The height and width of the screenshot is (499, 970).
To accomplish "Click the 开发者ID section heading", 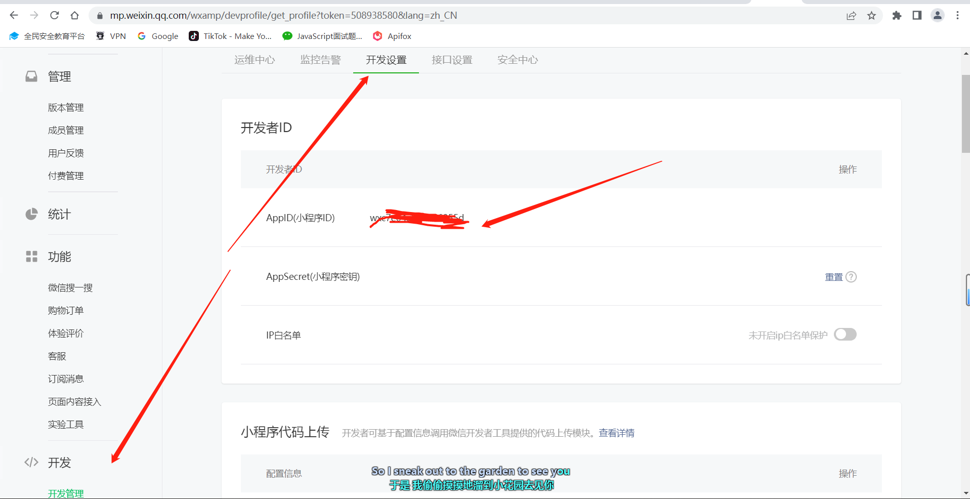I will click(266, 128).
